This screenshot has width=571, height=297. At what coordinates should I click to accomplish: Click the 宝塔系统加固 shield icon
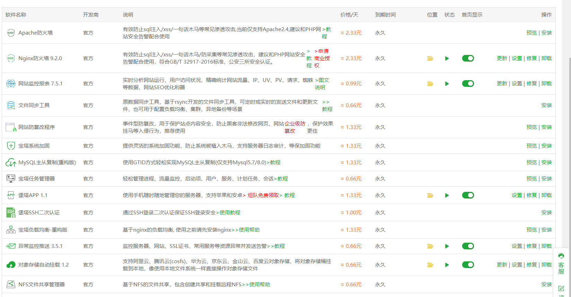[11, 146]
